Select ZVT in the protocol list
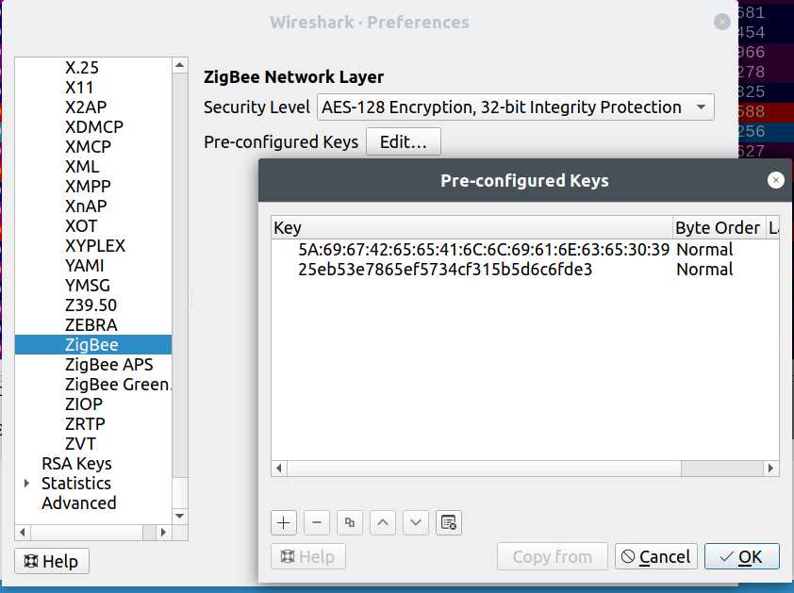 tap(80, 444)
